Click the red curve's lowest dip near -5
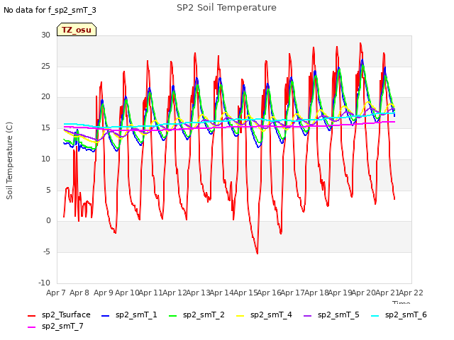Image resolution: width=454 pixels, height=340 pixels. coord(257,253)
